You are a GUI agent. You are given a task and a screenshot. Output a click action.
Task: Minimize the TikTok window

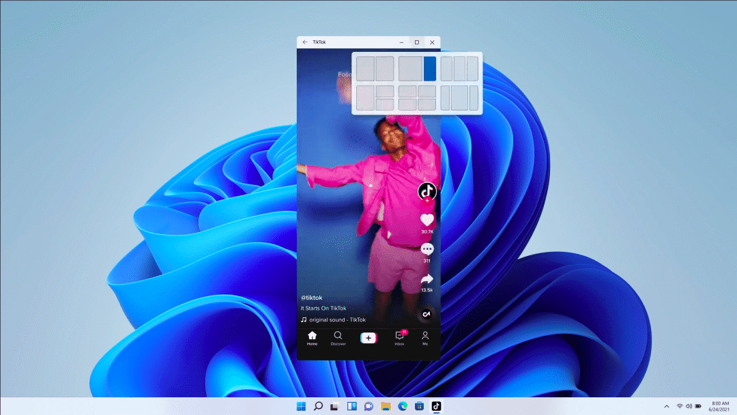(x=401, y=42)
